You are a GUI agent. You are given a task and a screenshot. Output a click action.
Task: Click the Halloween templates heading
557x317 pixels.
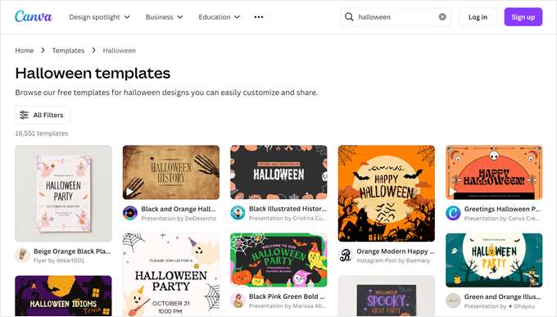pyautogui.click(x=93, y=73)
